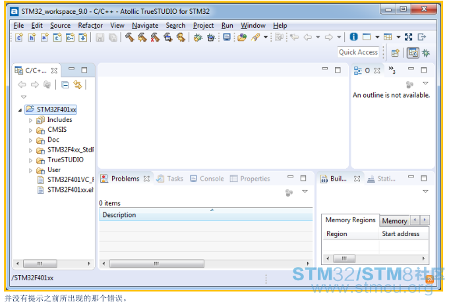Expand the Doc folder
This screenshot has width=449, height=304.
pos(30,140)
